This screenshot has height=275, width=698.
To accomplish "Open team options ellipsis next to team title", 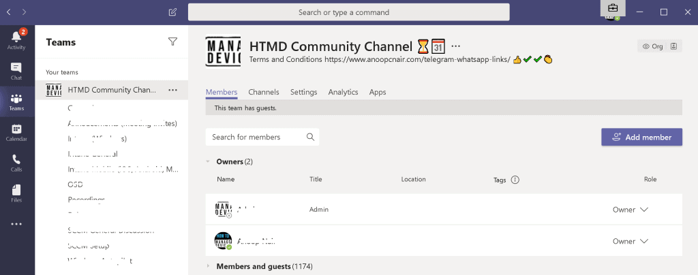I will coord(455,46).
